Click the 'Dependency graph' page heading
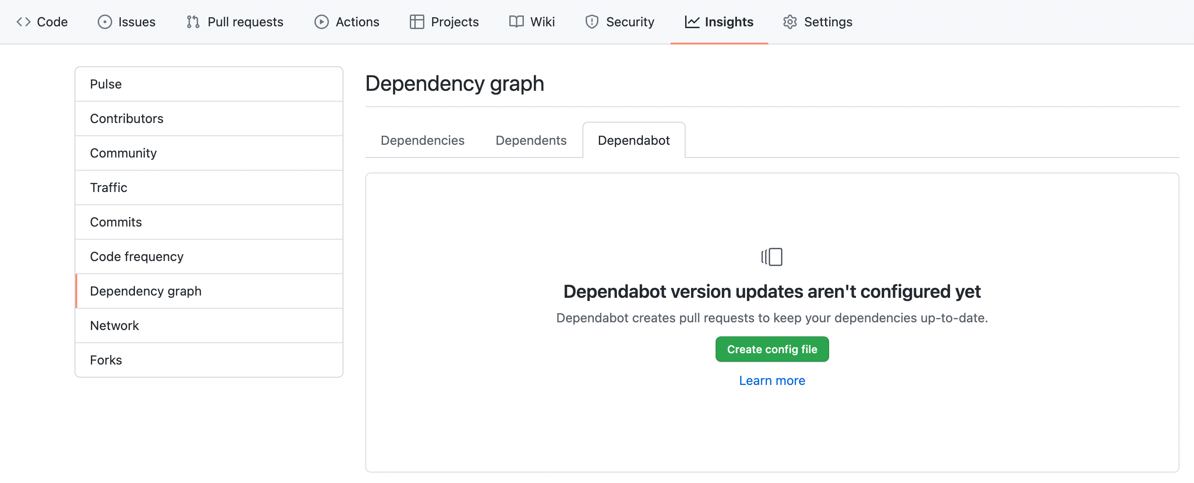1194x483 pixels. pos(454,84)
